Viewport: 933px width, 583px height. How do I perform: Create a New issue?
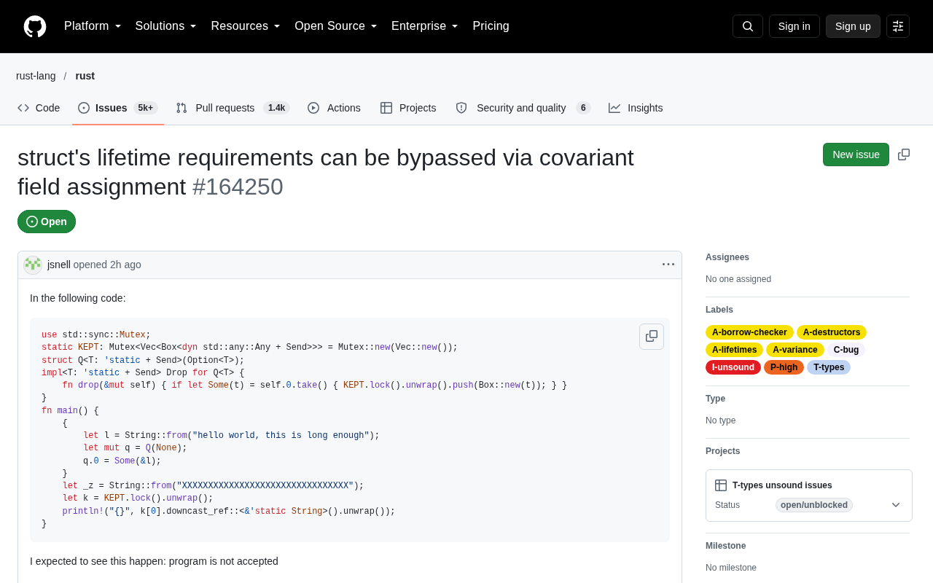coord(856,154)
